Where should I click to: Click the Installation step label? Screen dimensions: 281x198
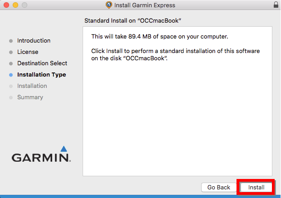pos(32,86)
